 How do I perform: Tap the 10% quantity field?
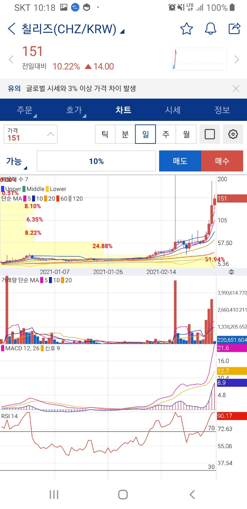[x=96, y=161]
